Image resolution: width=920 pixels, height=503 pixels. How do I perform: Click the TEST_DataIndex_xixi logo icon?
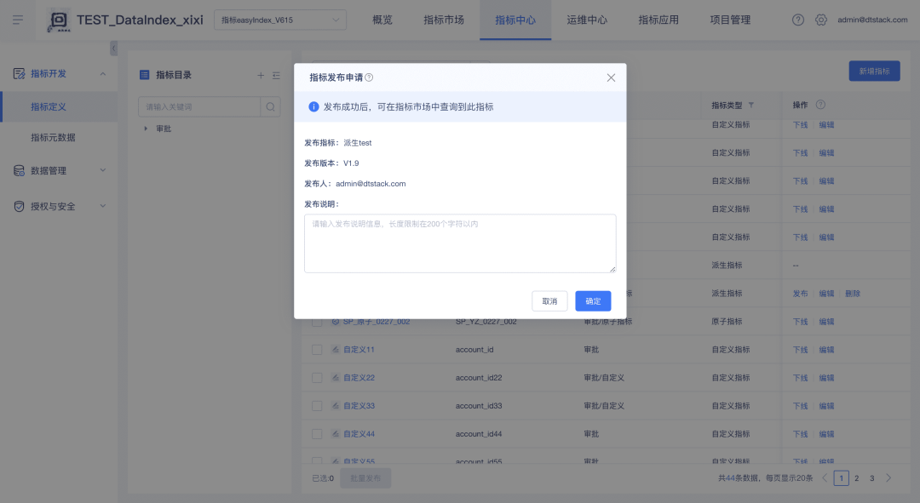click(x=58, y=20)
